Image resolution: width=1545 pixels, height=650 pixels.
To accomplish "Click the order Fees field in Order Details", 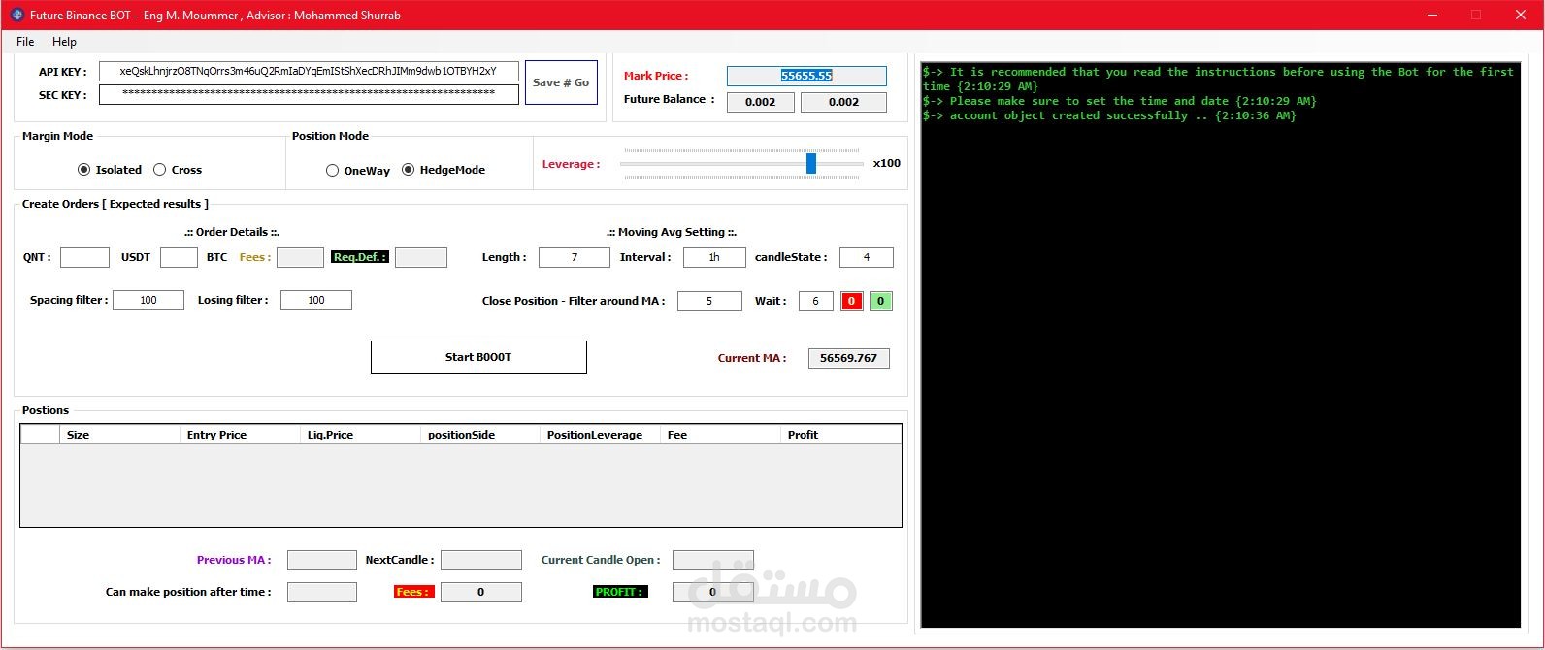I will click(x=300, y=257).
